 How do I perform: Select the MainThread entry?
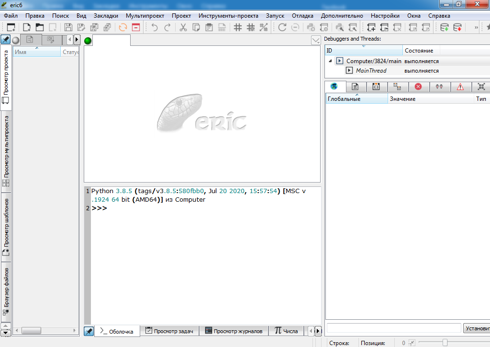click(371, 71)
